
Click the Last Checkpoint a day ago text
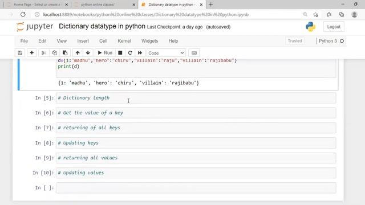175,27
